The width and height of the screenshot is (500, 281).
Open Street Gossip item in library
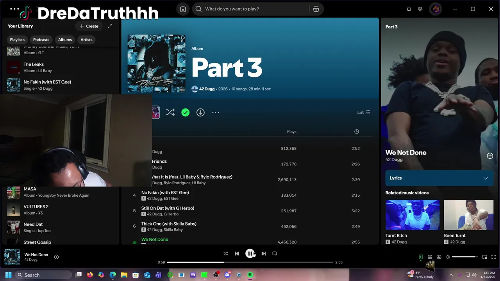(x=61, y=242)
